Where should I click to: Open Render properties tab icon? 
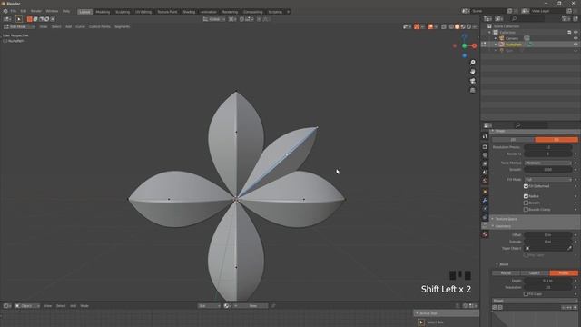pos(485,147)
